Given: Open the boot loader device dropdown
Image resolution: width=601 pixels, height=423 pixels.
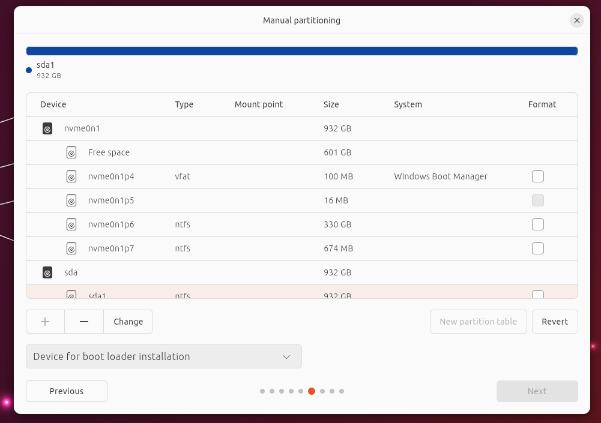Looking at the screenshot, I should [x=163, y=356].
